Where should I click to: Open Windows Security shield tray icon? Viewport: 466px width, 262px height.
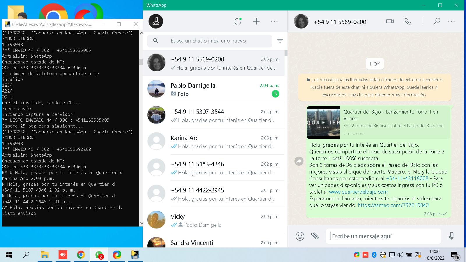383,255
